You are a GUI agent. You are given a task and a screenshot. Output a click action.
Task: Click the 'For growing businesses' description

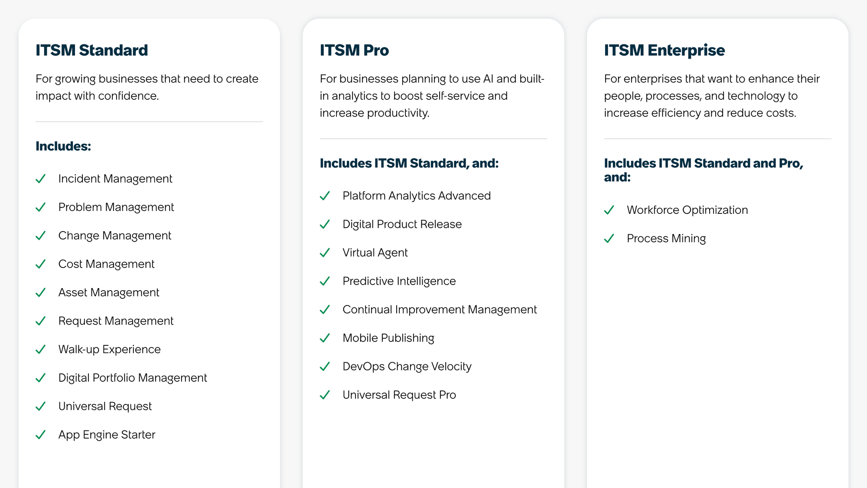[147, 87]
